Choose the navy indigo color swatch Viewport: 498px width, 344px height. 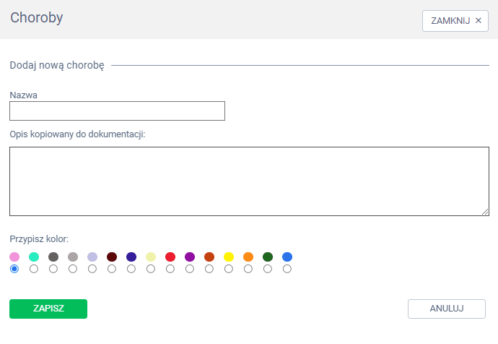[x=131, y=257]
